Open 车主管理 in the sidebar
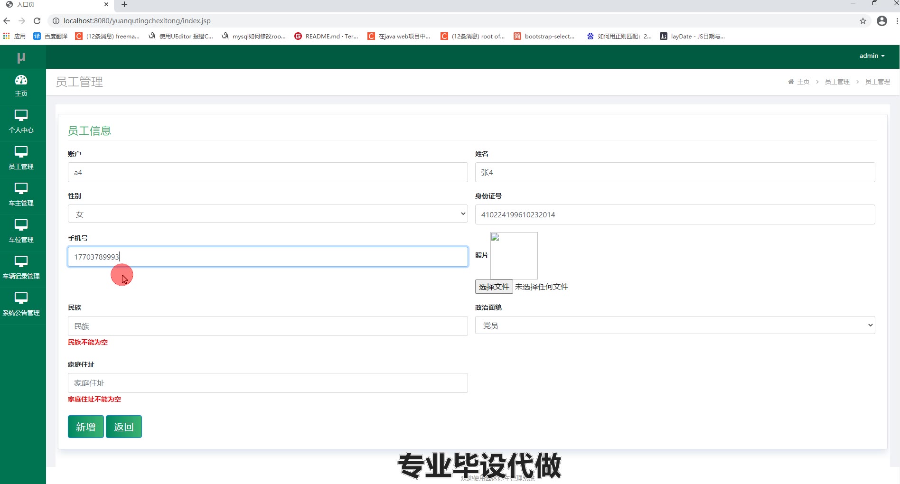Viewport: 900px width, 484px height. point(21,195)
